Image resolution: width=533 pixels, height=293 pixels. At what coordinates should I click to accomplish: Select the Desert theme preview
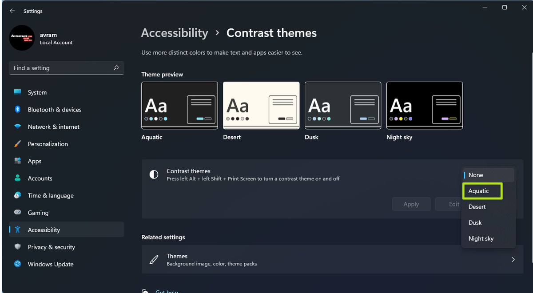(261, 105)
